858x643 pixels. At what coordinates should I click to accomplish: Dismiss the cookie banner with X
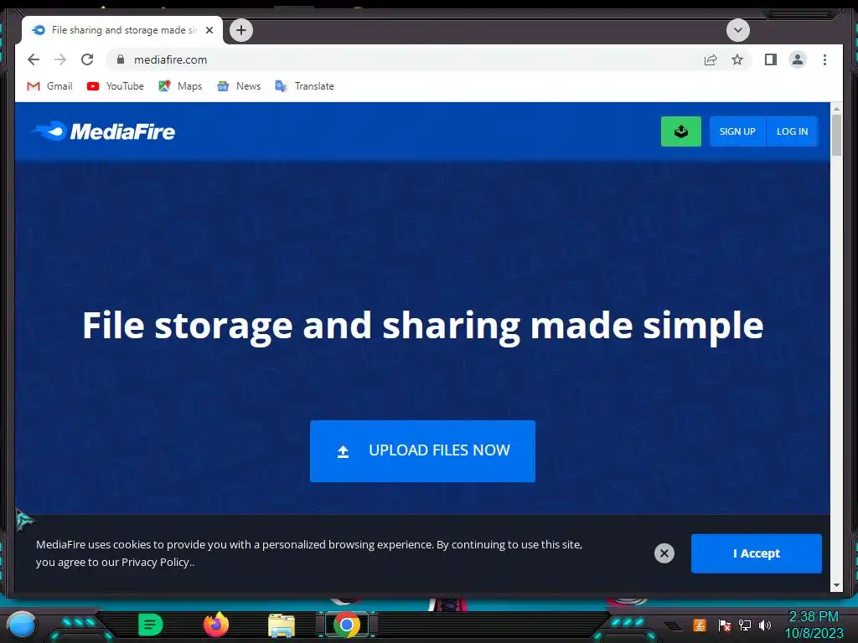(664, 553)
